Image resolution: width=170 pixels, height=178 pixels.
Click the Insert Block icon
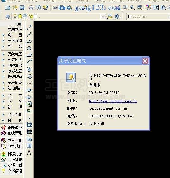coord(29,104)
